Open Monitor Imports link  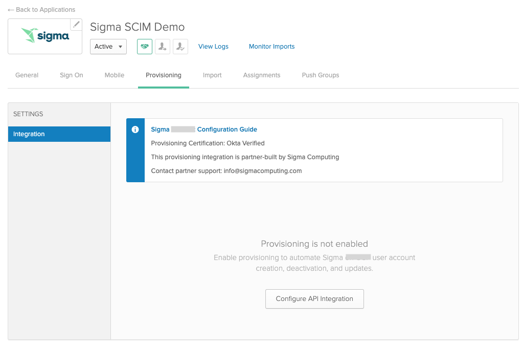coord(272,47)
